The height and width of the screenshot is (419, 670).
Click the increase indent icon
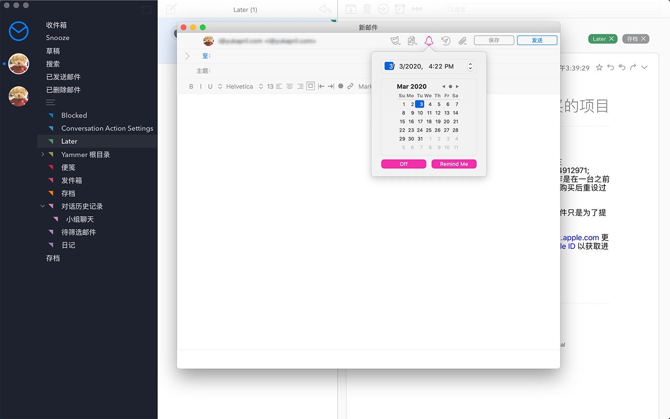(331, 86)
